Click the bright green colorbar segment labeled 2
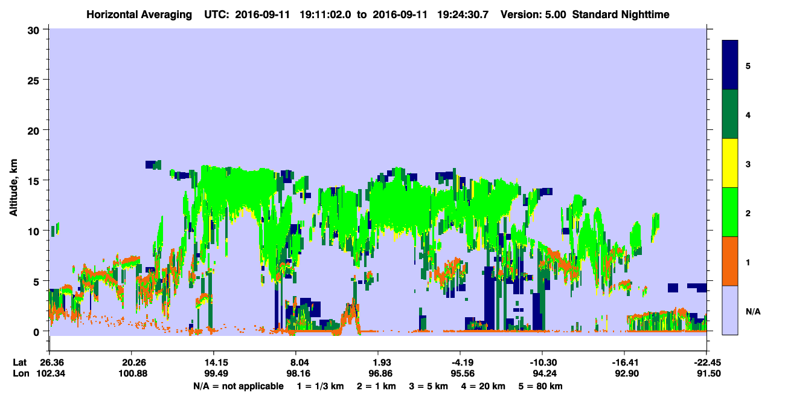Viewport: 785px width, 403px height. pyautogui.click(x=730, y=212)
